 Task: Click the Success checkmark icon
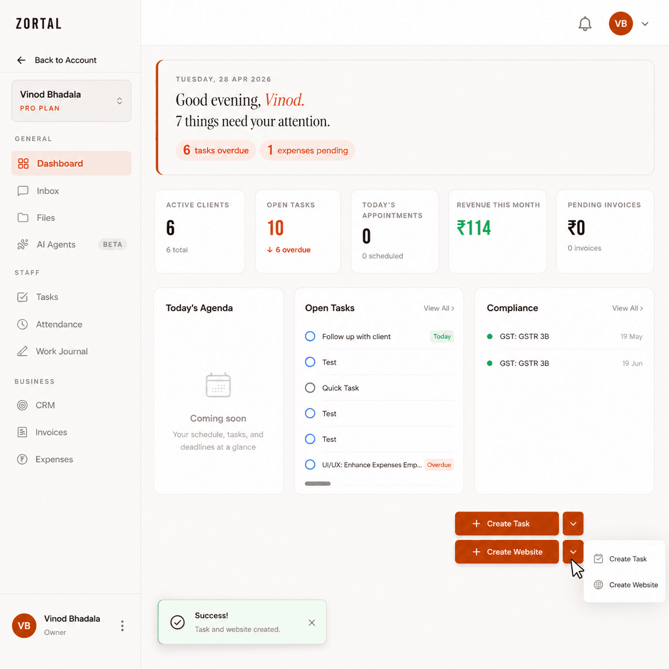pos(178,622)
